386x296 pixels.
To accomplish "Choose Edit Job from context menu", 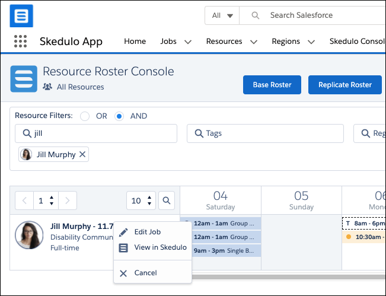I will click(x=152, y=232).
